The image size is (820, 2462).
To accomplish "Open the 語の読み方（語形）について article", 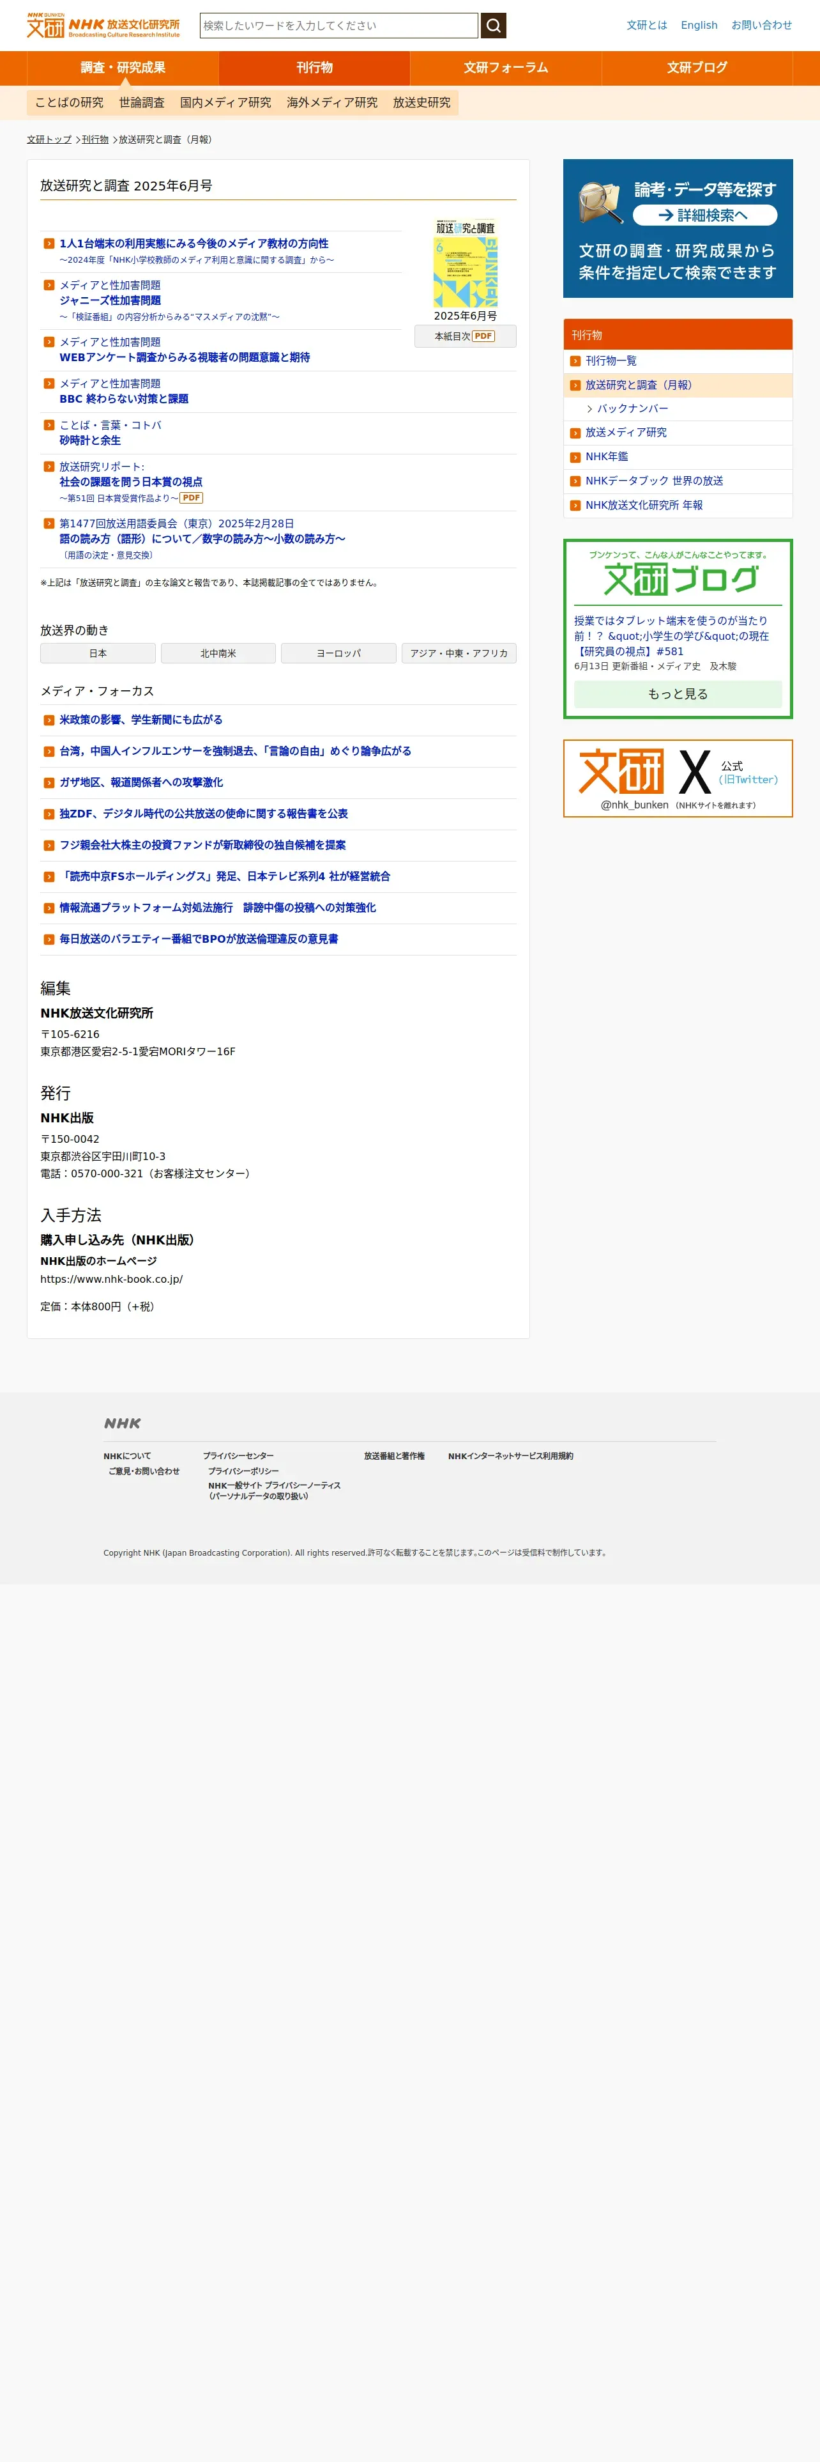I will tap(202, 539).
